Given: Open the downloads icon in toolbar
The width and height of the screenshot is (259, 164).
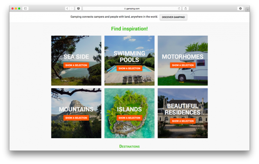Looking at the screenshot, I should 240,8.
